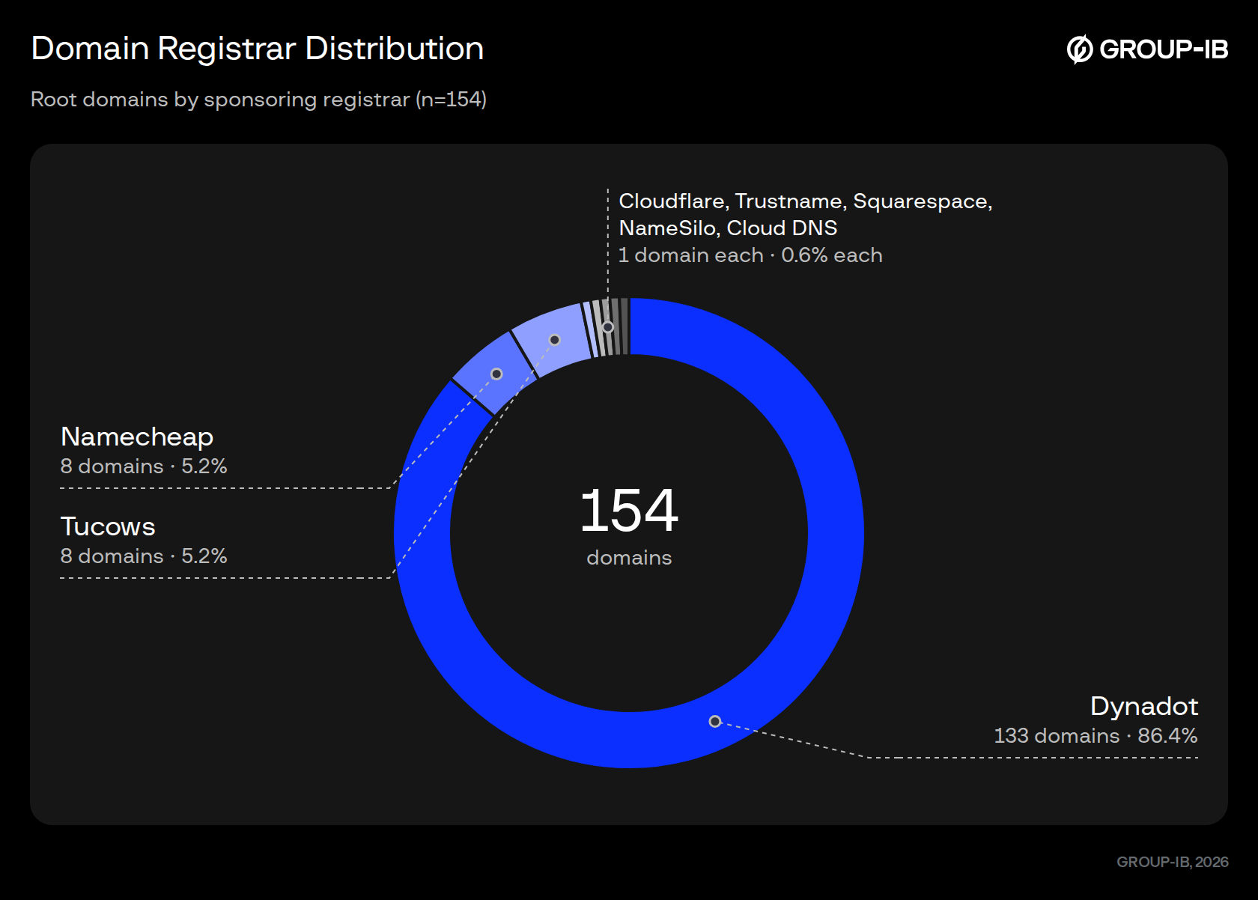Click the Group-IB logo at top right
This screenshot has height=900, width=1258.
click(x=1147, y=49)
